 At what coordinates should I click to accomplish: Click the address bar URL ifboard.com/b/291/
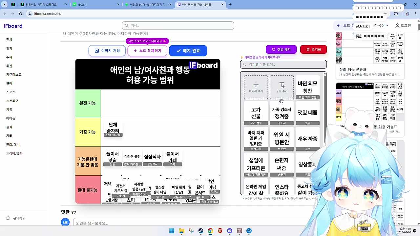pyautogui.click(x=48, y=14)
